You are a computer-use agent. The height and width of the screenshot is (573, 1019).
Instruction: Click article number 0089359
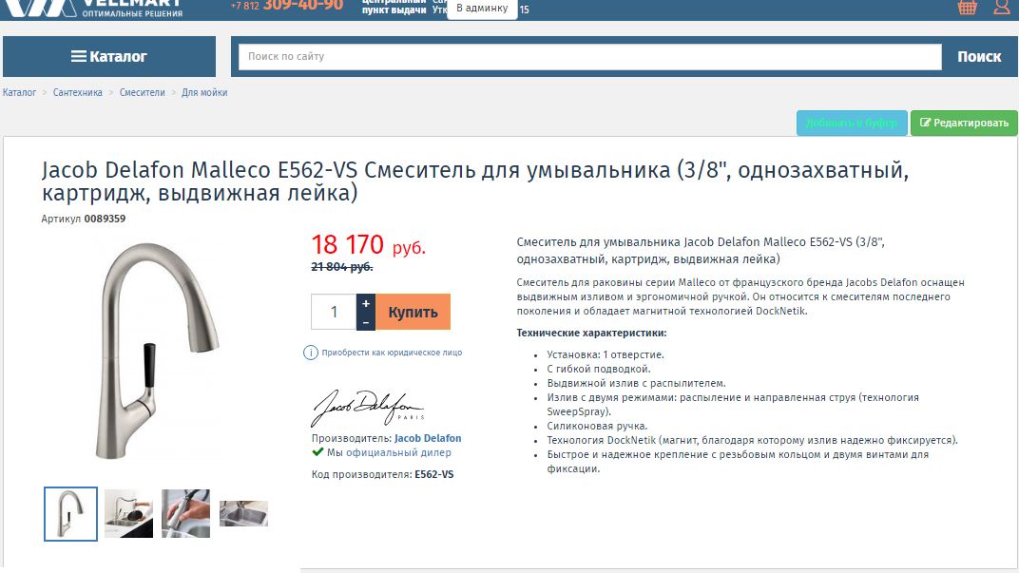(x=105, y=219)
